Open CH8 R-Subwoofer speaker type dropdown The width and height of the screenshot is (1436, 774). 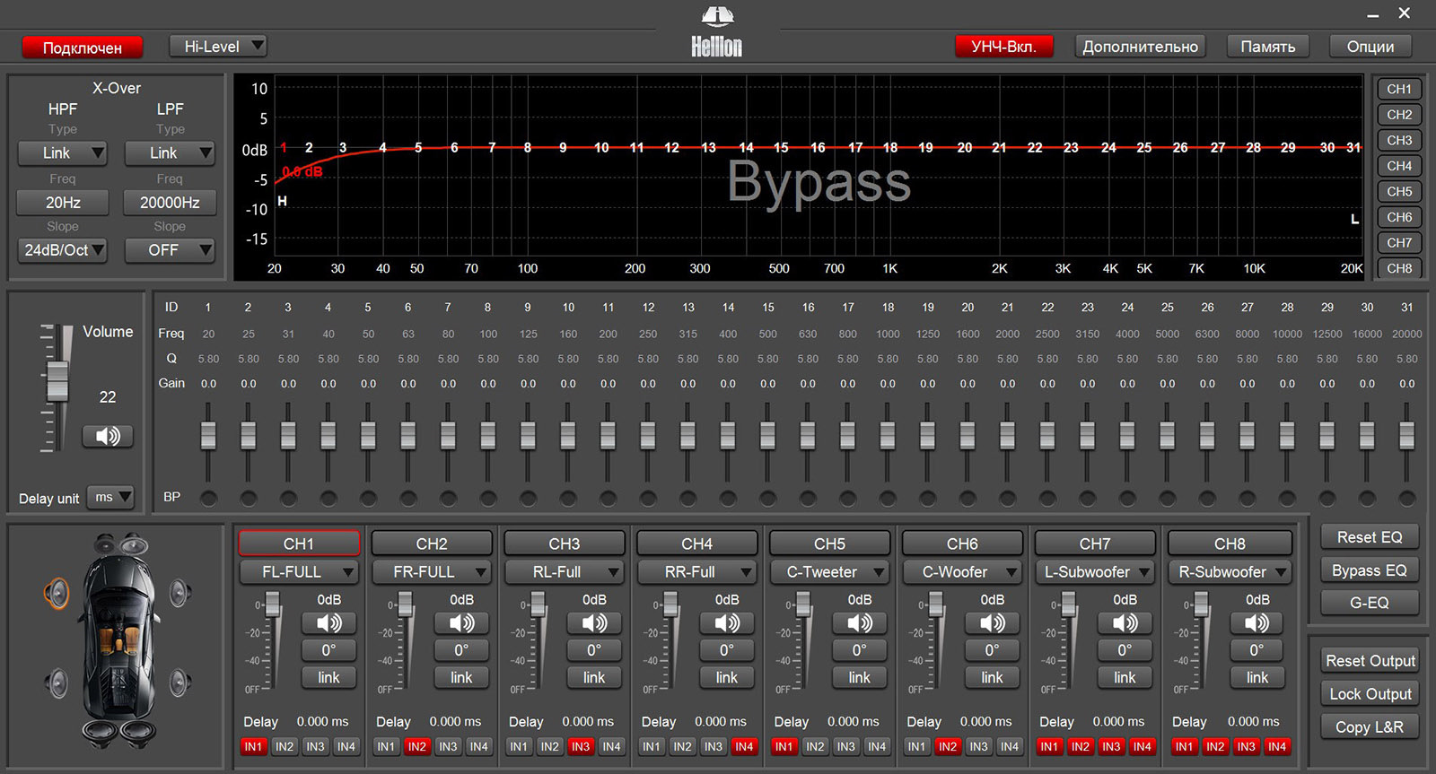1230,572
